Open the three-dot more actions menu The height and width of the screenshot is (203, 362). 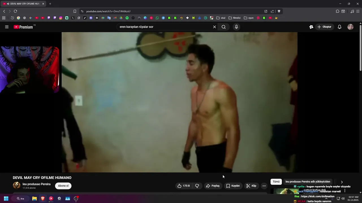tap(264, 186)
